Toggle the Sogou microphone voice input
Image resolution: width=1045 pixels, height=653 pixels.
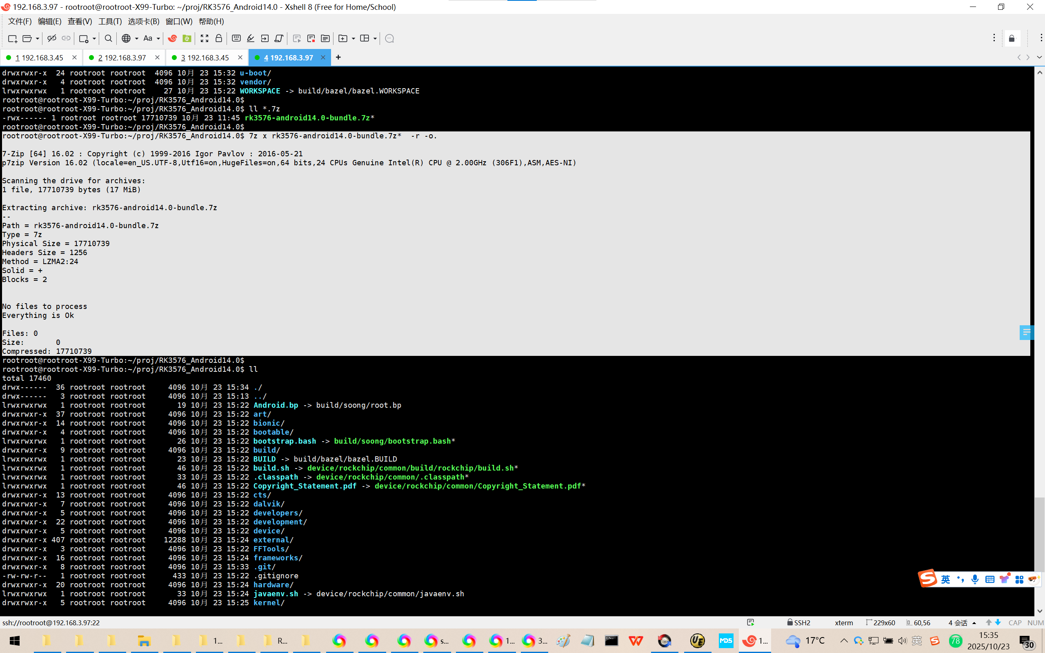point(975,580)
